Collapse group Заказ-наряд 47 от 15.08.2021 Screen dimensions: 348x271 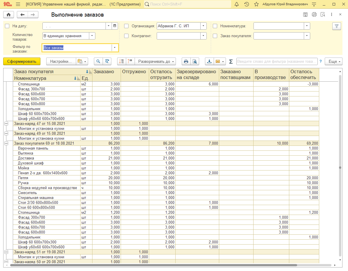[x=6, y=123]
